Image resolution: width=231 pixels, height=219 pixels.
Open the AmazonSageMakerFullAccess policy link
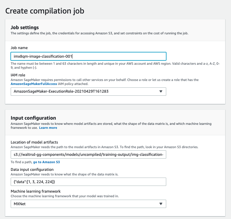[x=34, y=84]
